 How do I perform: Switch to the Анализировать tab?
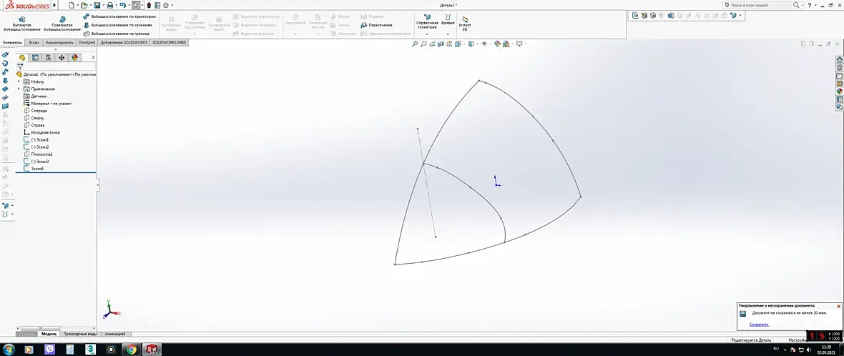coord(60,42)
